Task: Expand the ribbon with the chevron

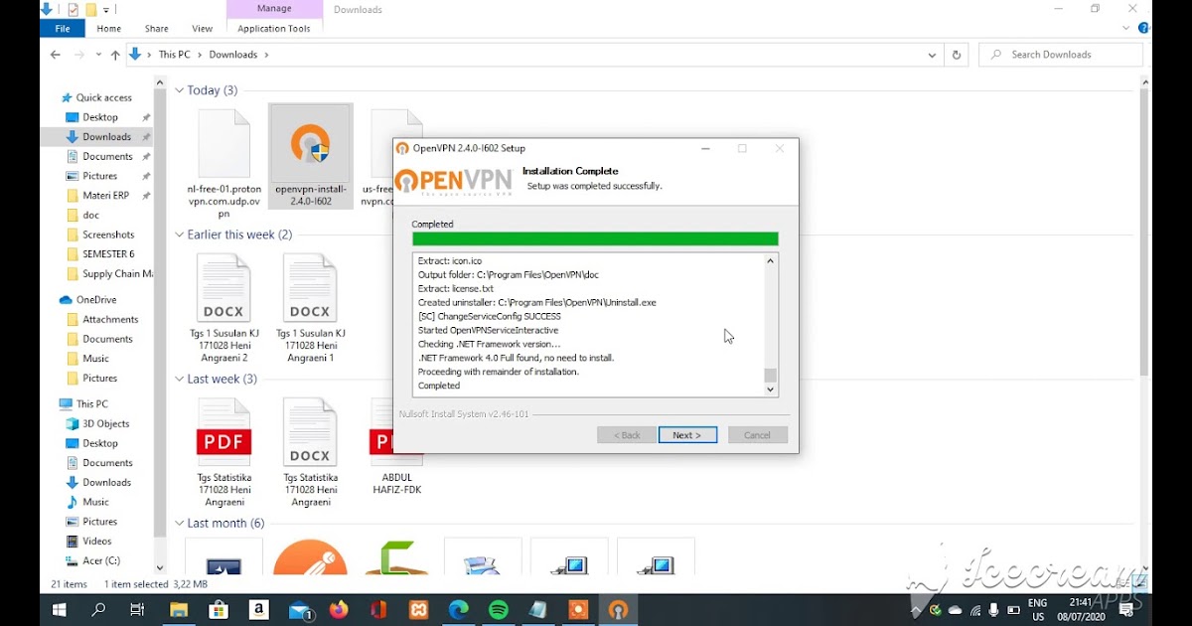Action: tap(1124, 29)
